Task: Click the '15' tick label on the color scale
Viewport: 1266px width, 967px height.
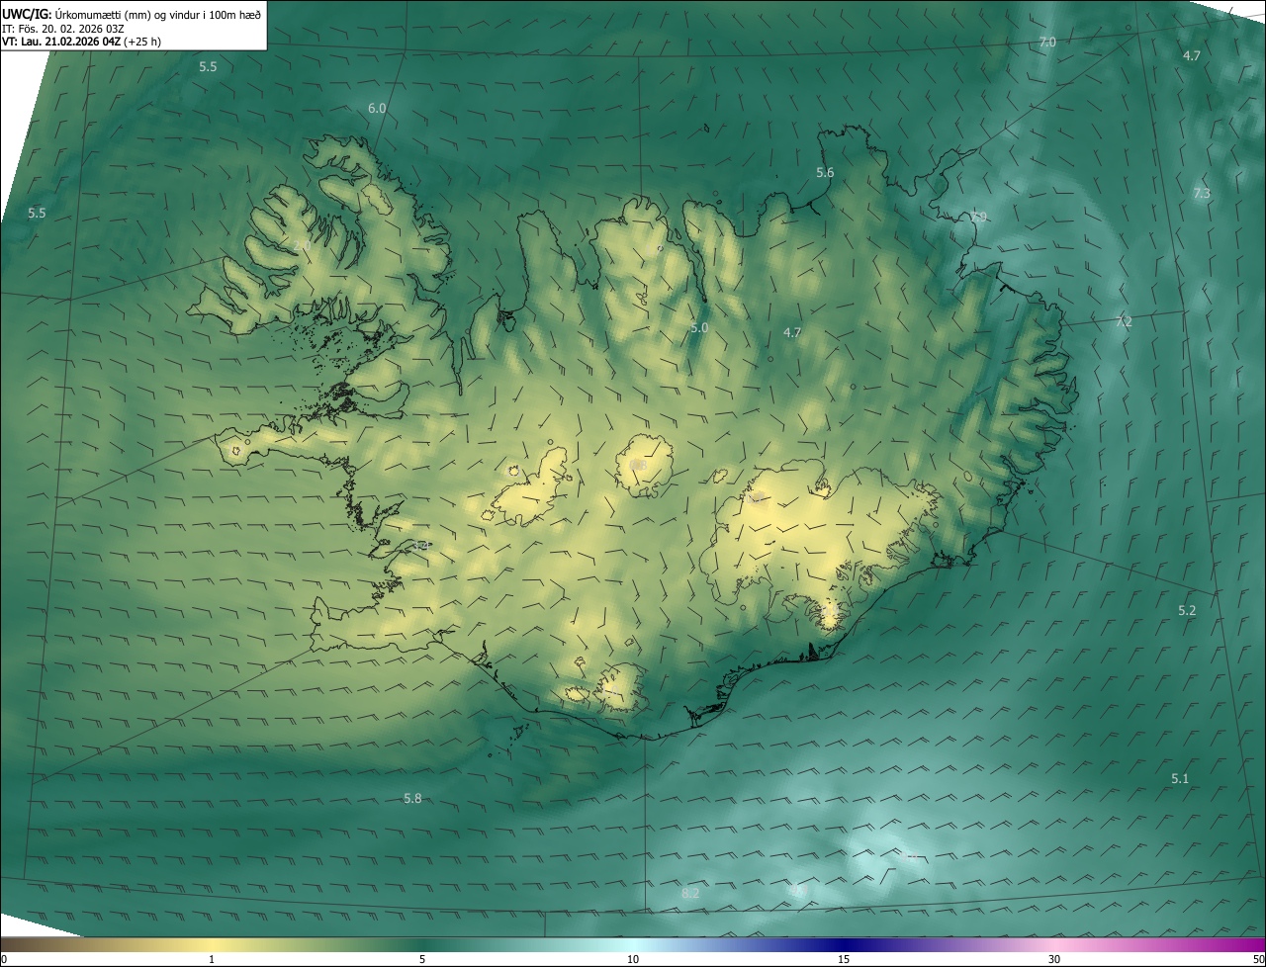Action: (x=844, y=959)
